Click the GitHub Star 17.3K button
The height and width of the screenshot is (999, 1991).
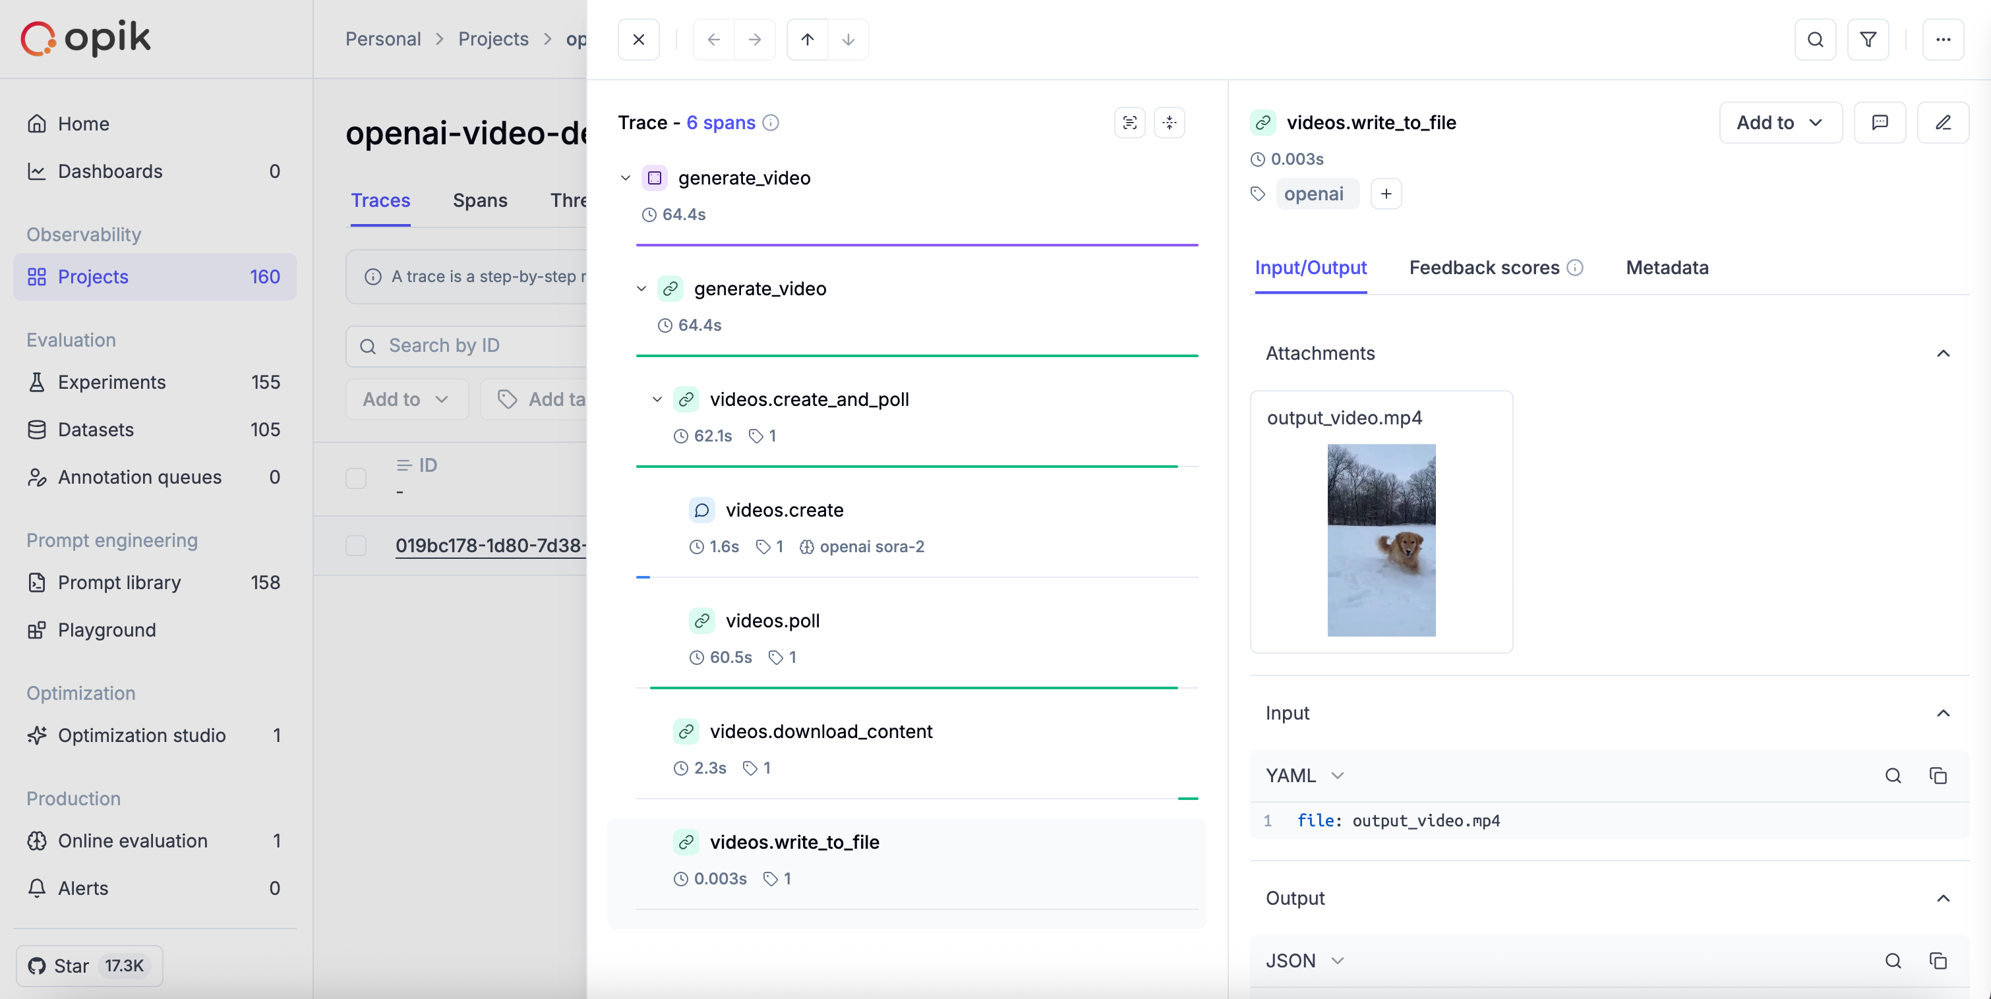click(89, 965)
